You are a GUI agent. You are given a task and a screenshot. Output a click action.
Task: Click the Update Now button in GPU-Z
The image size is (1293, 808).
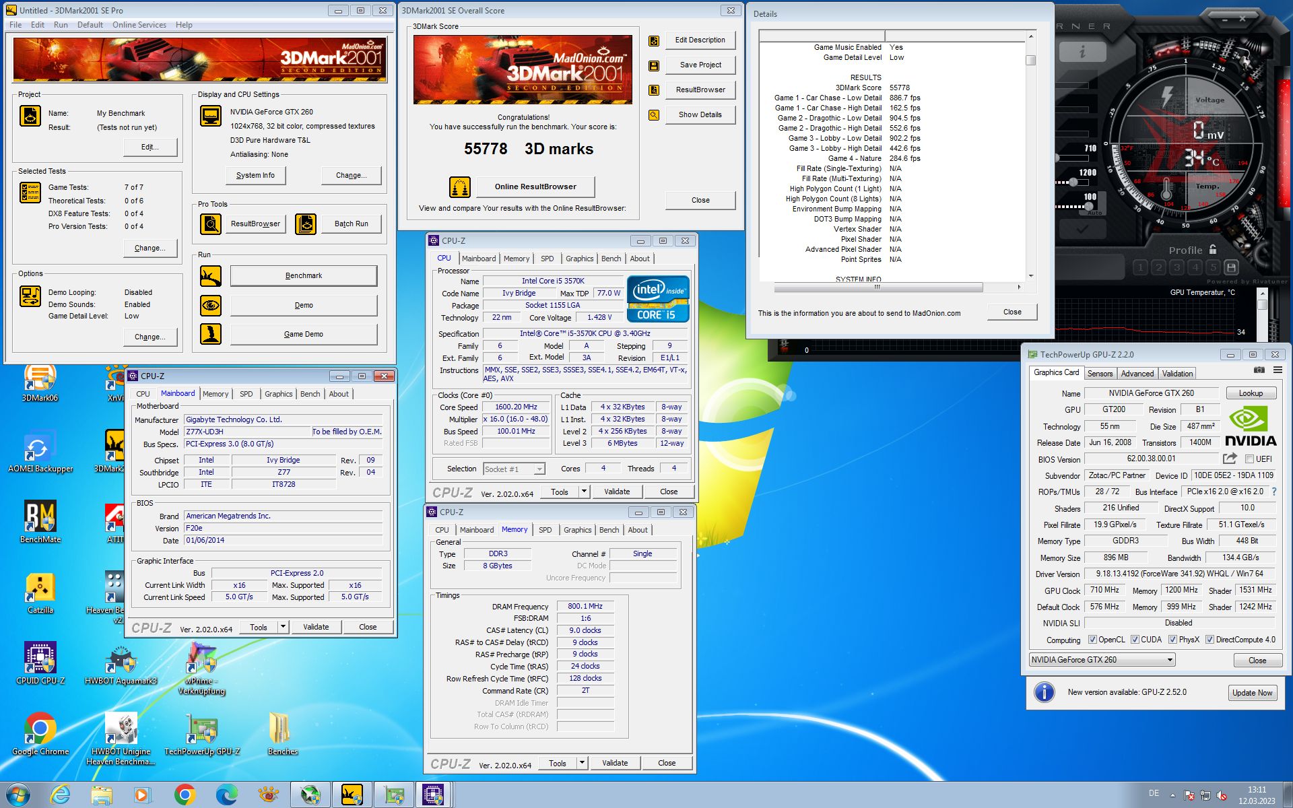pos(1252,693)
